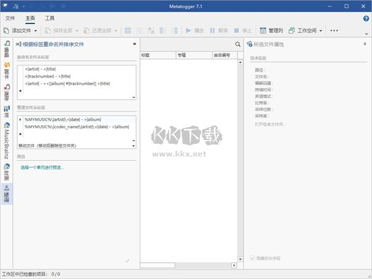372x279 pixels.
Task: Open the 还原全部 dropdown arrow
Action: [x=116, y=31]
